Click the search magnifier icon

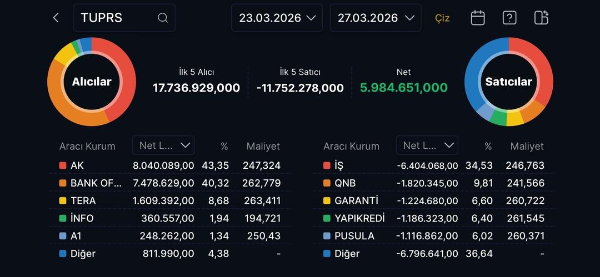163,18
